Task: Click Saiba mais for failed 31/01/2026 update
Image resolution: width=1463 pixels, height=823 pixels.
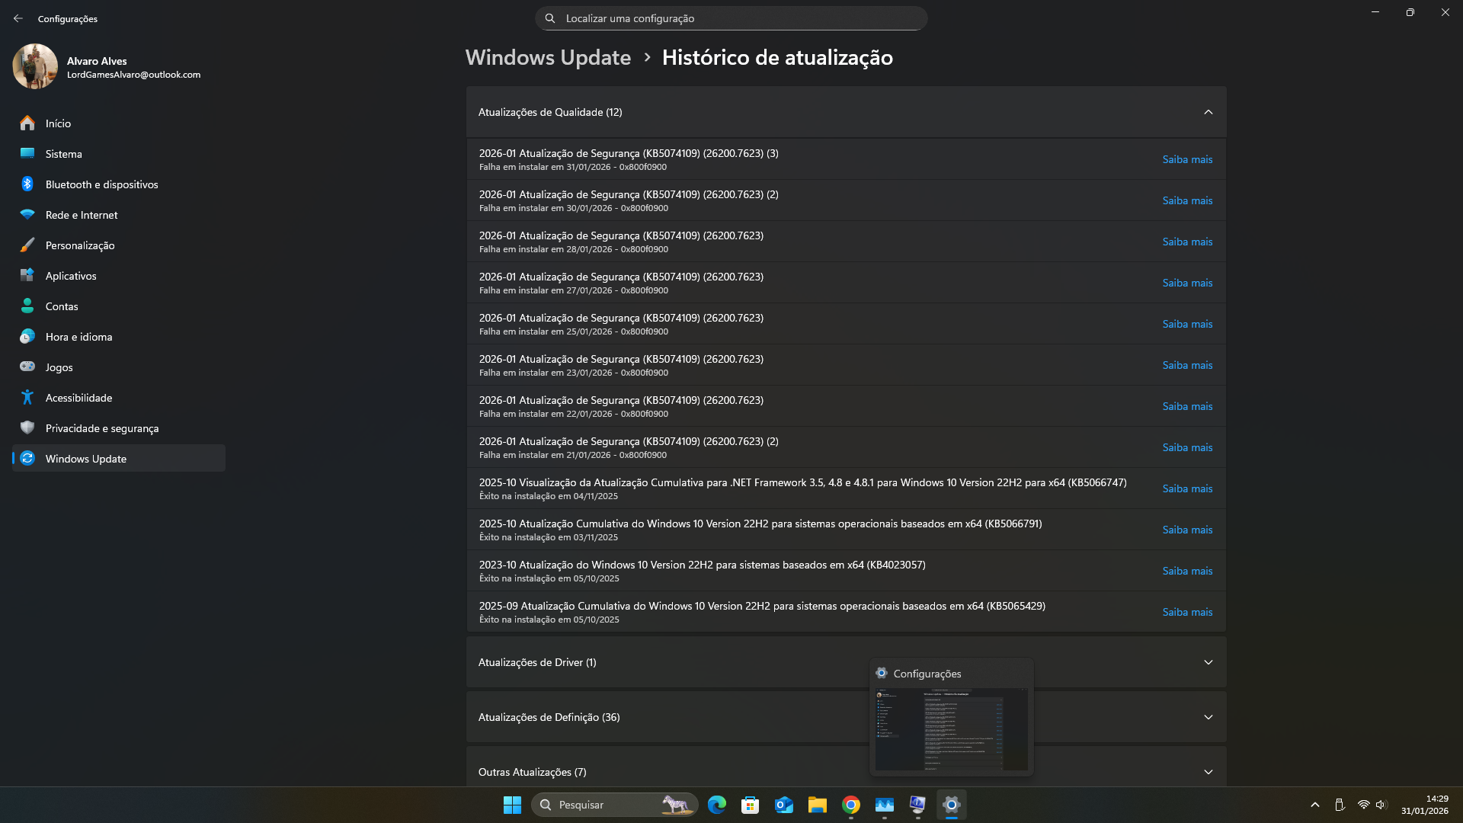Action: pos(1187,159)
